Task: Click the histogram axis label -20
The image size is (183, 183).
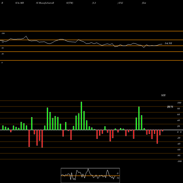Action: (x=179, y=138)
